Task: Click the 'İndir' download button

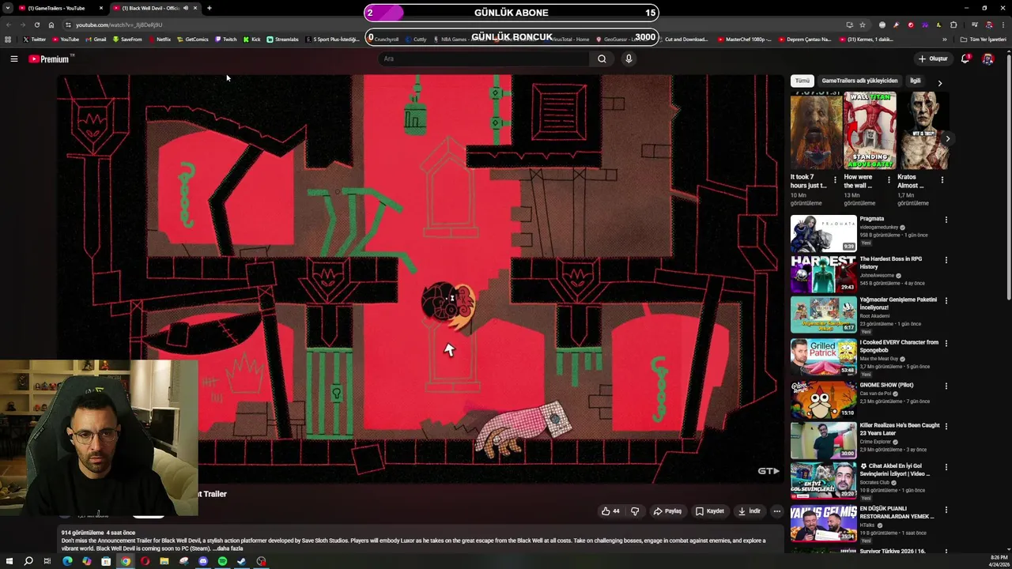Action: 750,511
